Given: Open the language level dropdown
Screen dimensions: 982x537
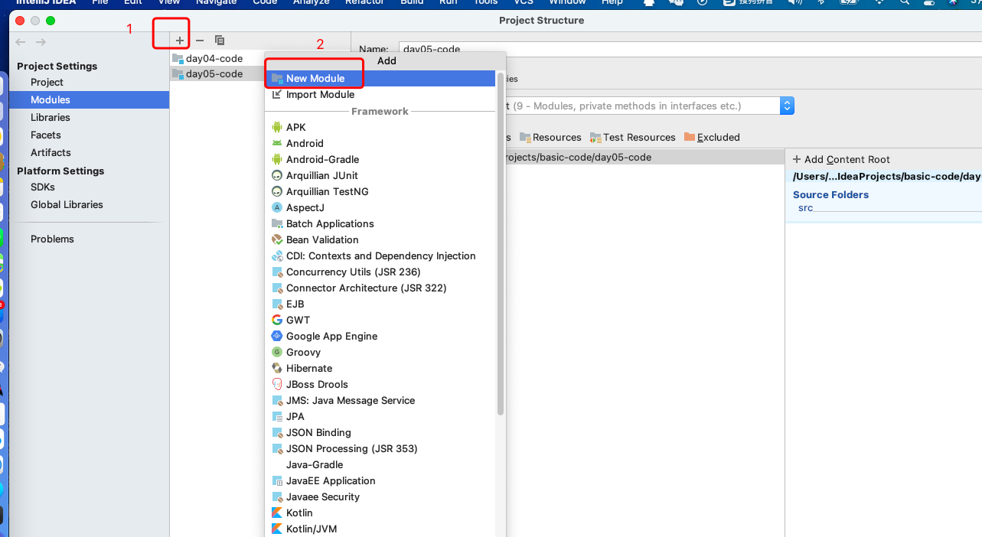Looking at the screenshot, I should [787, 106].
